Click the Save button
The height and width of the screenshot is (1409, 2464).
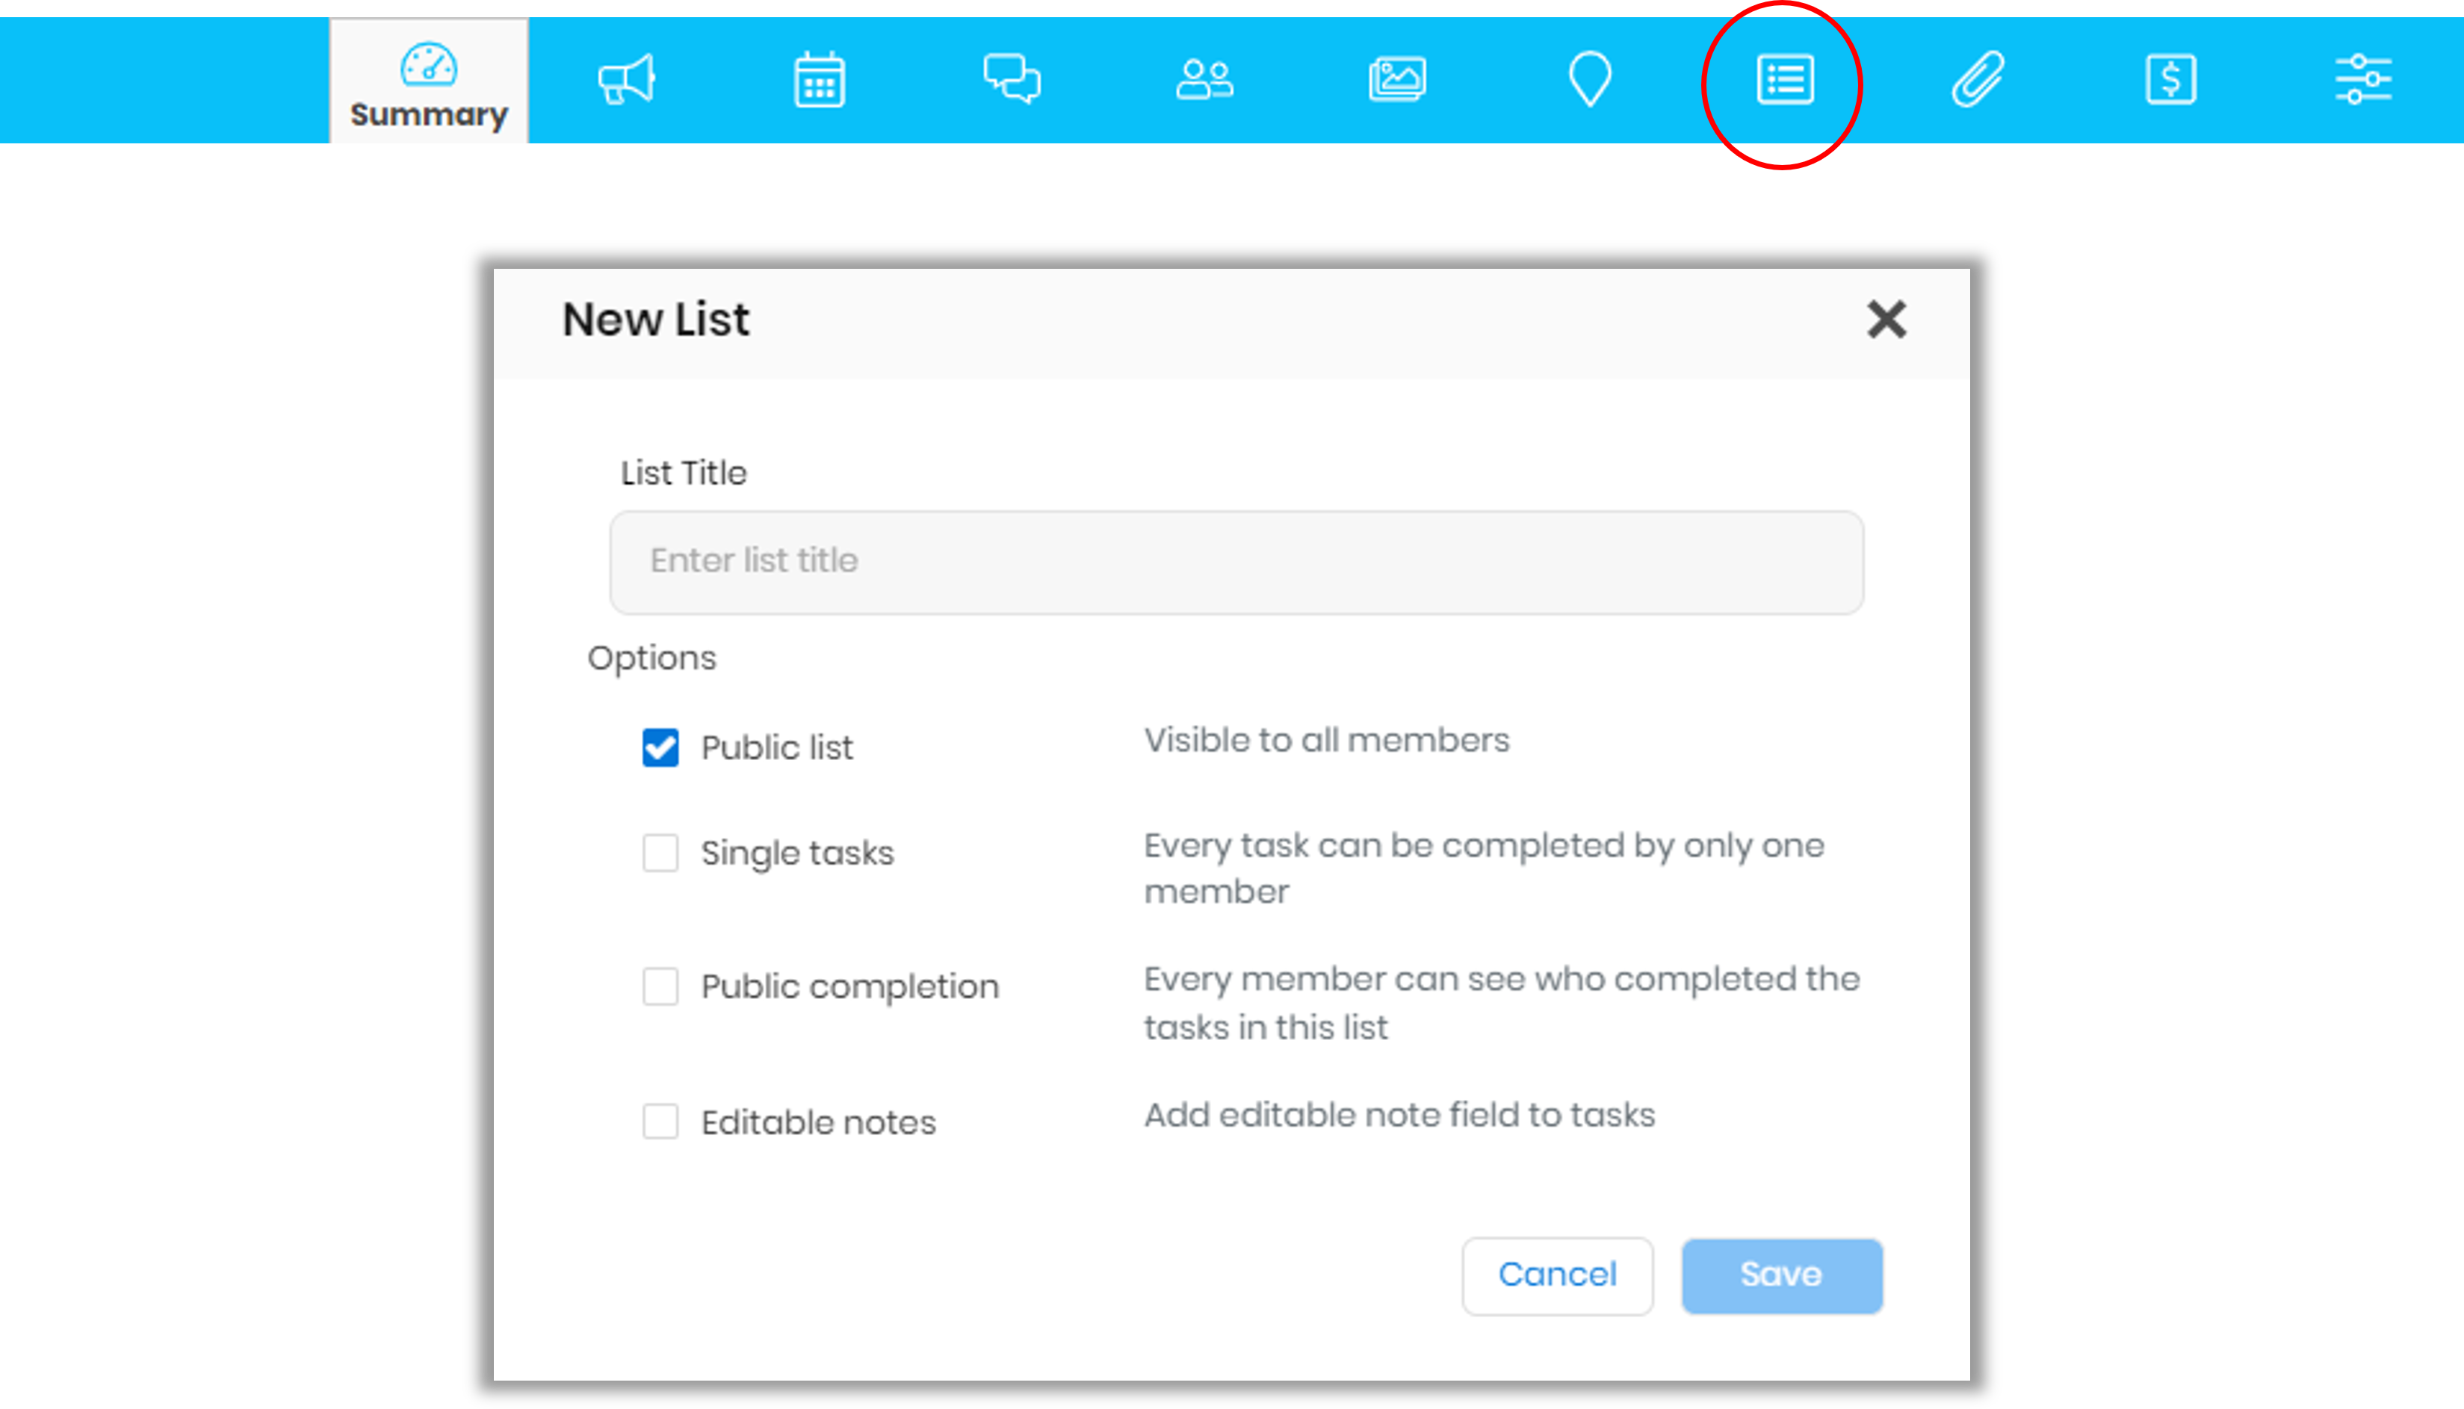1781,1275
